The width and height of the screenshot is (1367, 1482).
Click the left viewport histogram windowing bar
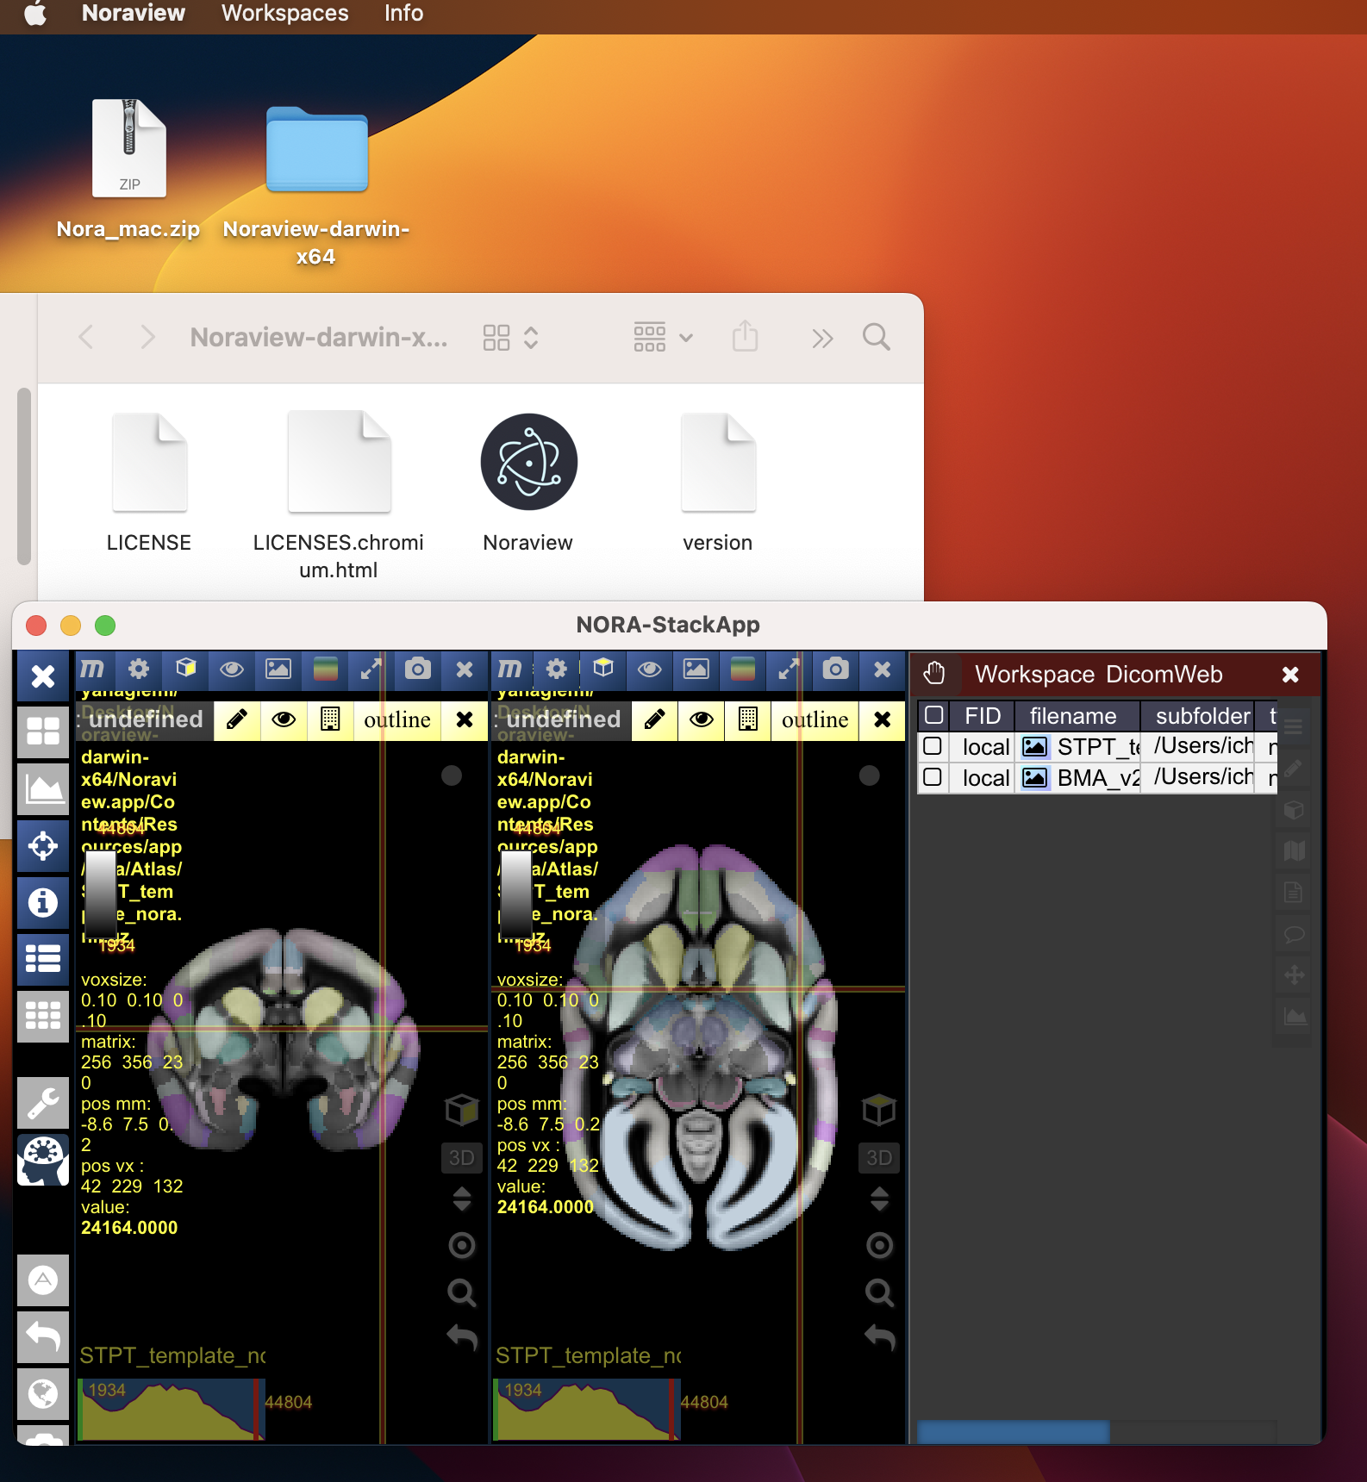(x=171, y=1410)
